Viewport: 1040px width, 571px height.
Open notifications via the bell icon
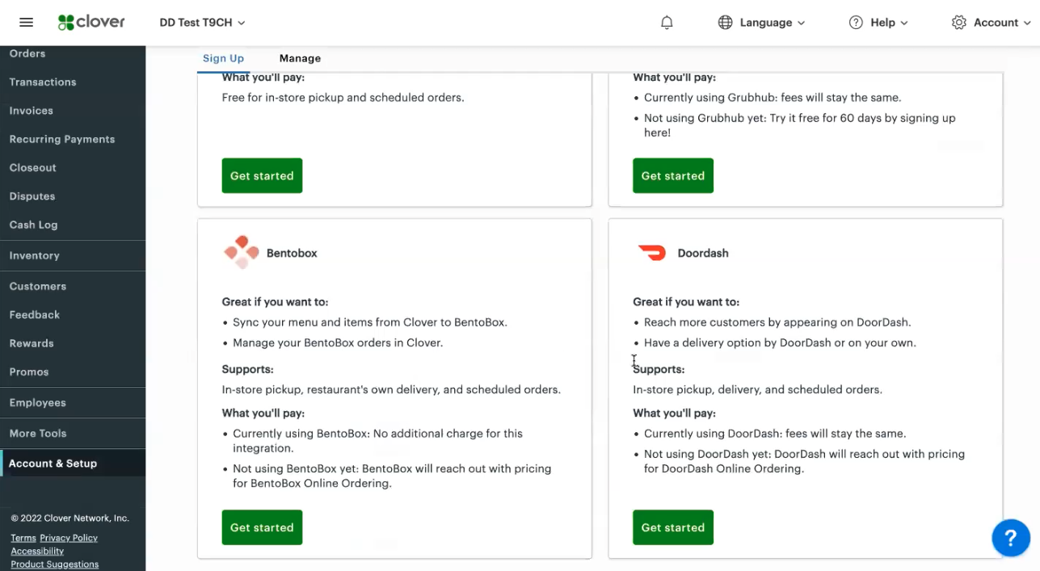point(667,22)
